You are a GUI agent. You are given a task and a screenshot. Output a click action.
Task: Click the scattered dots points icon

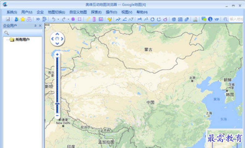(x=146, y=19)
